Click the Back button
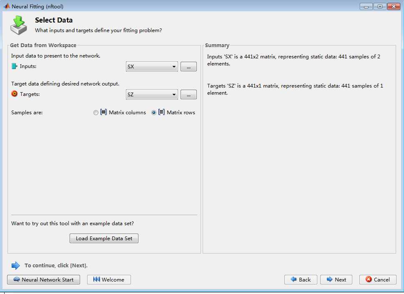Image resolution: width=404 pixels, height=294 pixels. (301, 279)
